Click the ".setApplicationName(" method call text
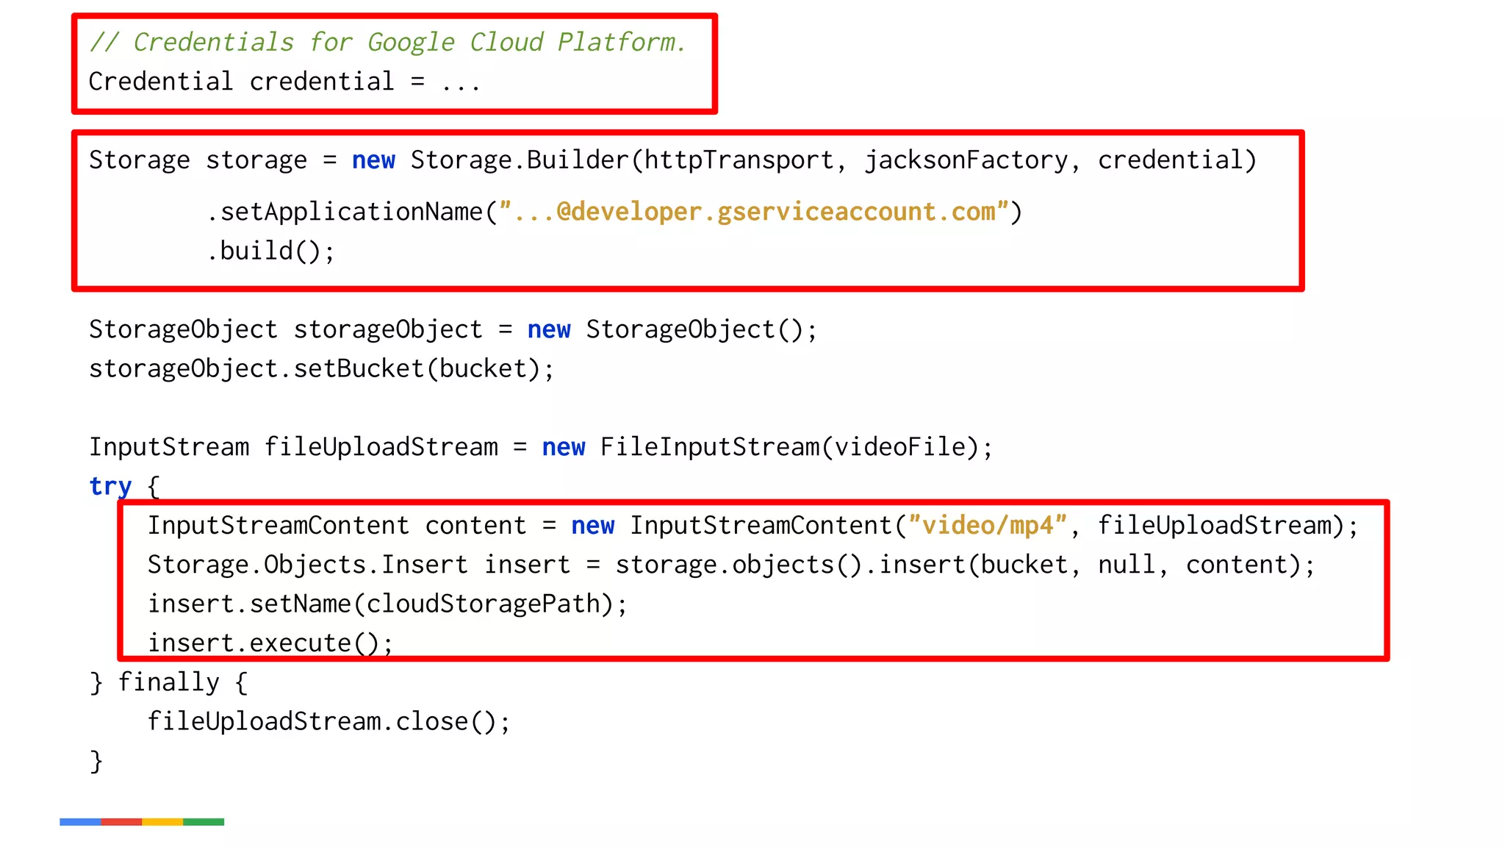Screen dimensions: 1505x847 click(x=352, y=212)
